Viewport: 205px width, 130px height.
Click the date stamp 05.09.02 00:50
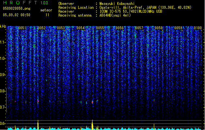tap(17, 15)
